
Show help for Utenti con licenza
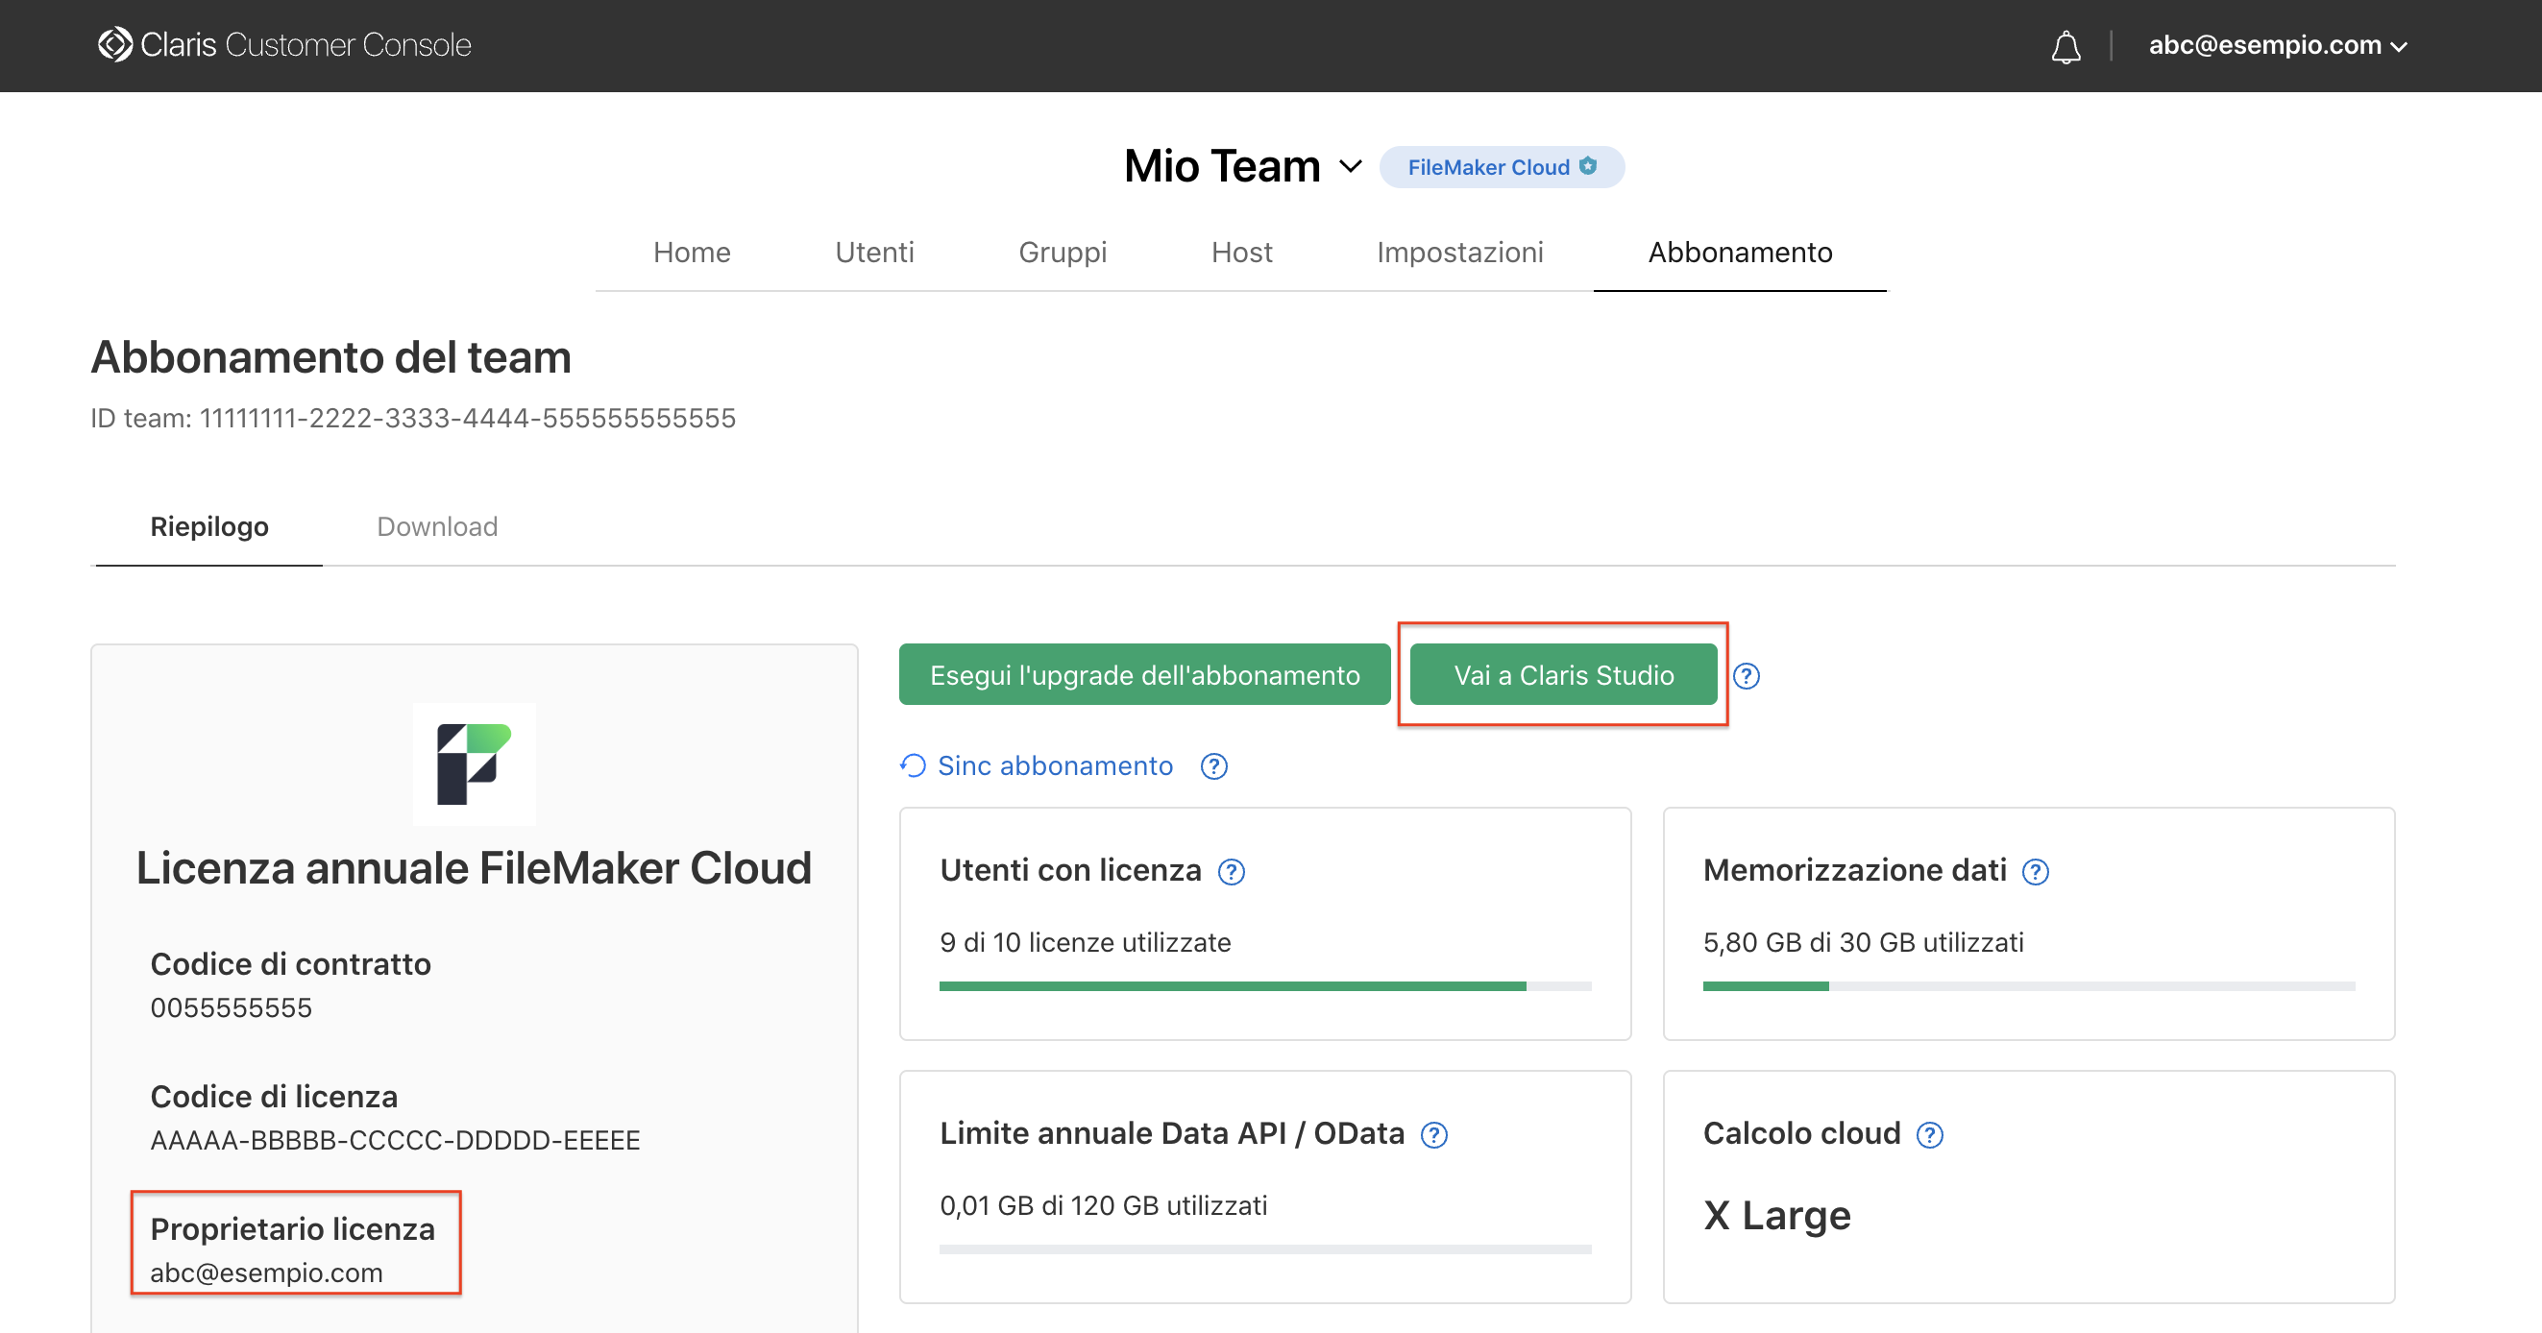click(x=1231, y=872)
